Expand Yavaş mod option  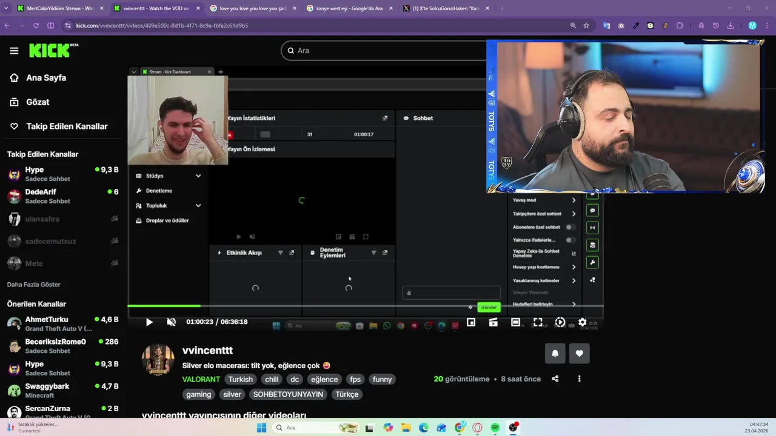pos(544,200)
